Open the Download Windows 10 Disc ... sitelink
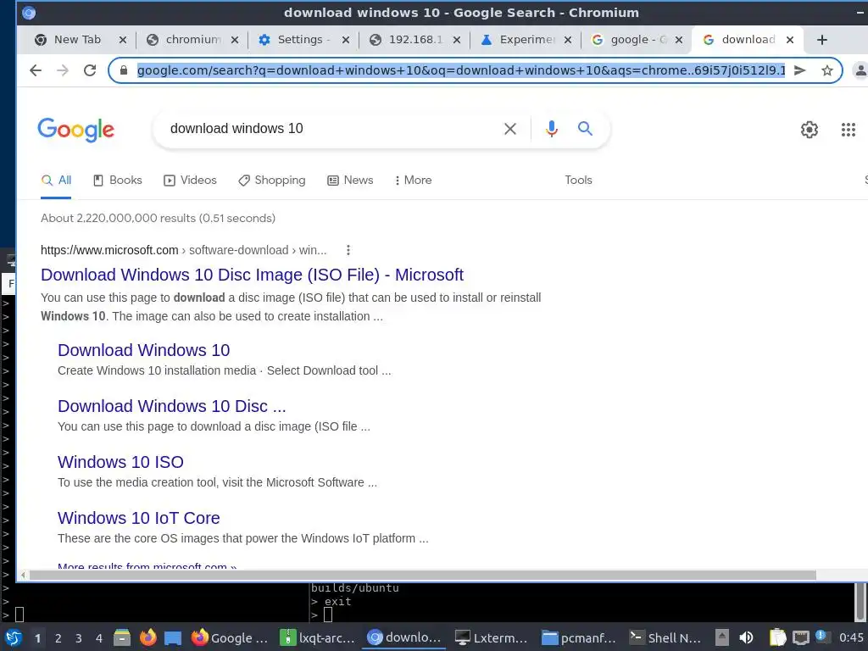This screenshot has width=868, height=651. coord(171,406)
